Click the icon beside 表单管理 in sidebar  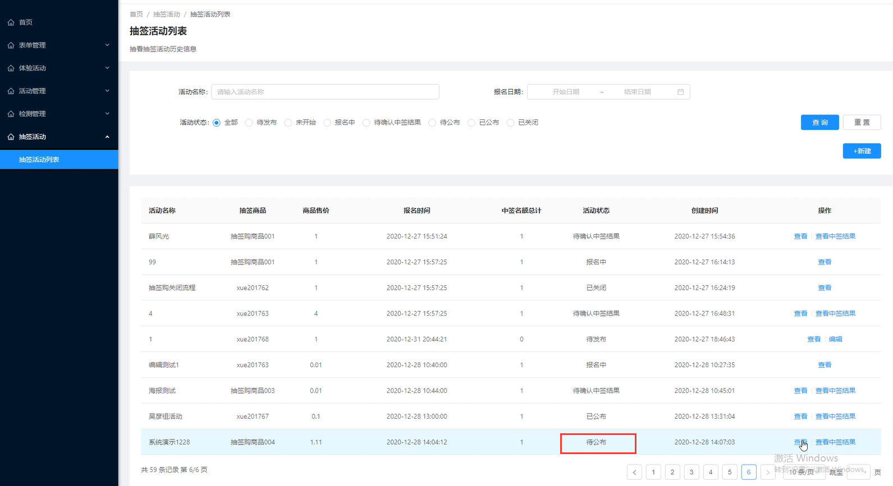11,45
